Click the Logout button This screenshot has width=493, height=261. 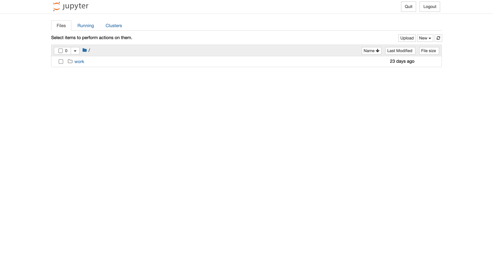[x=430, y=7]
